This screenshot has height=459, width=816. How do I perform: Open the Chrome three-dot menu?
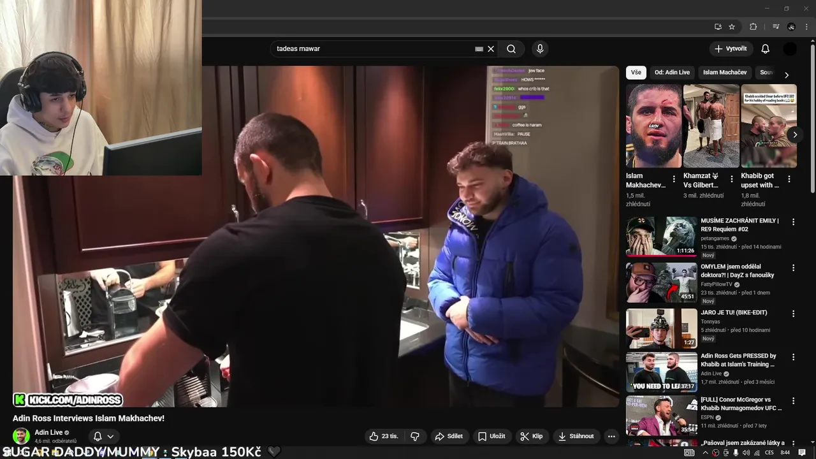[x=806, y=27]
